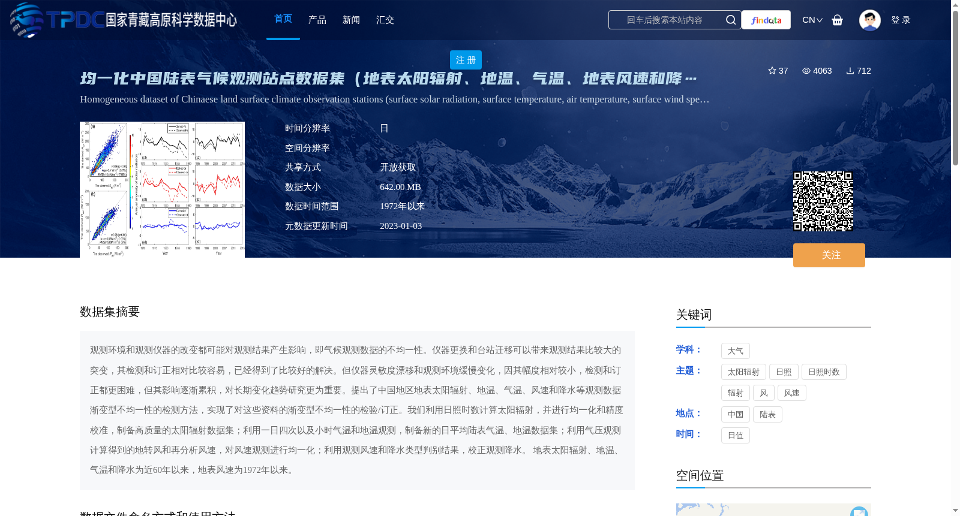Click the eye view count icon

pyautogui.click(x=806, y=71)
